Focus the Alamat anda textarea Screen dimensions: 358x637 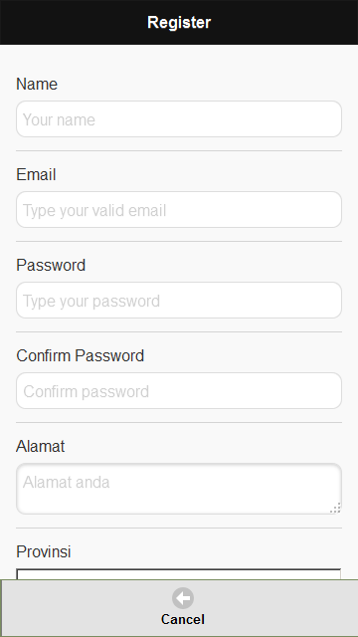179,489
